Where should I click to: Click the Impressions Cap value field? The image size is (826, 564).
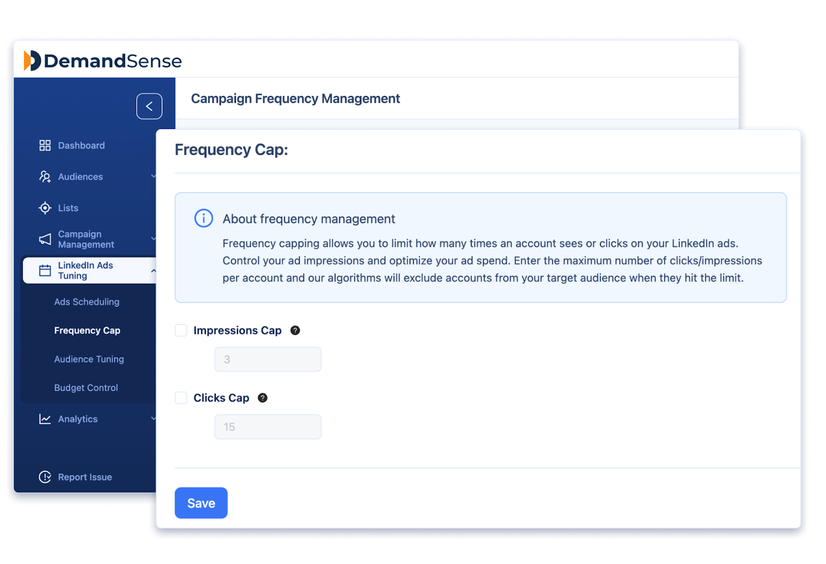[x=268, y=359]
